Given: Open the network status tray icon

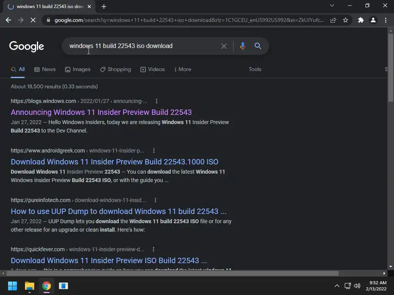Looking at the screenshot, I should (x=347, y=286).
